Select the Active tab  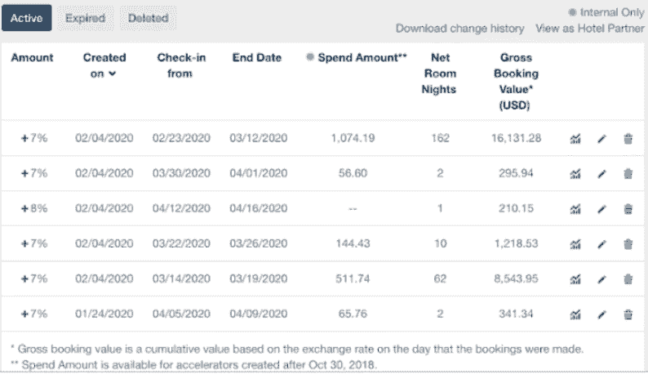click(26, 18)
